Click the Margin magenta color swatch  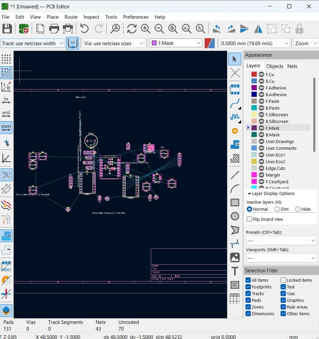tap(254, 175)
